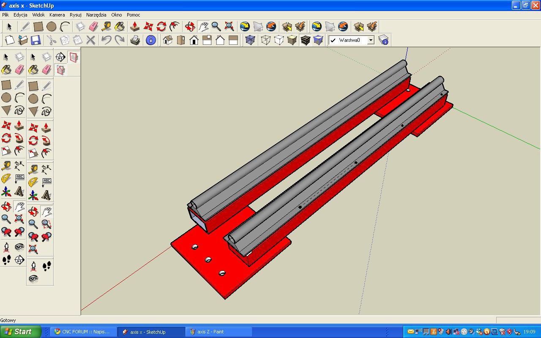This screenshot has height=338, width=541.
Task: Open the Warstwa0 layer dropdown arrow
Action: pyautogui.click(x=371, y=40)
